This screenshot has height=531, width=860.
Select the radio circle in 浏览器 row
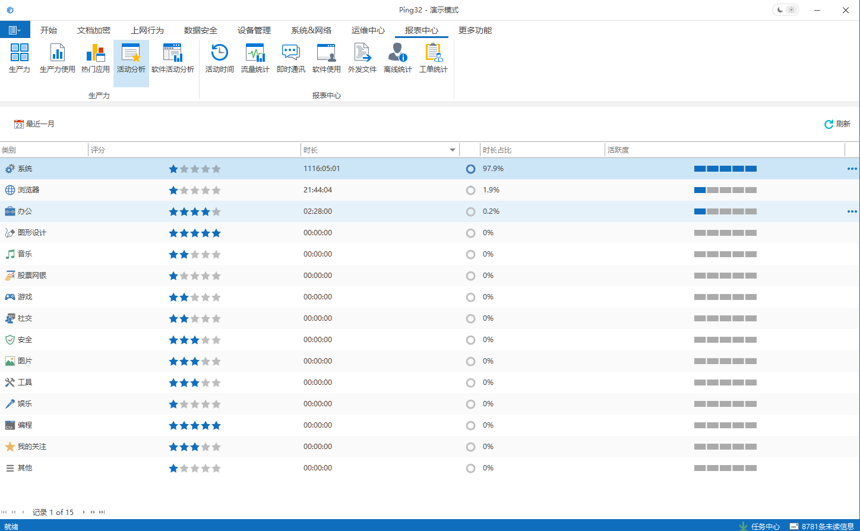click(470, 191)
